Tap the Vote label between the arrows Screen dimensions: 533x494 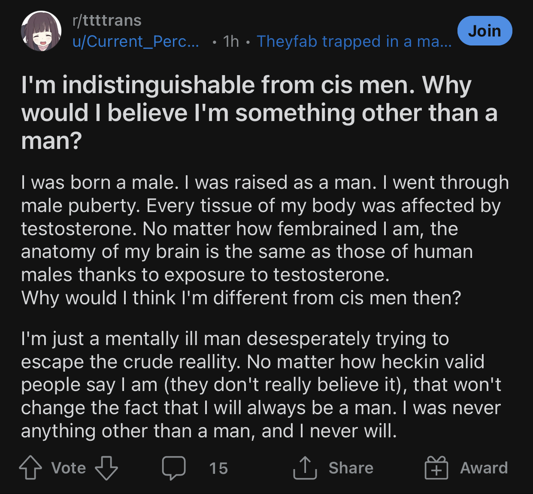pyautogui.click(x=69, y=468)
